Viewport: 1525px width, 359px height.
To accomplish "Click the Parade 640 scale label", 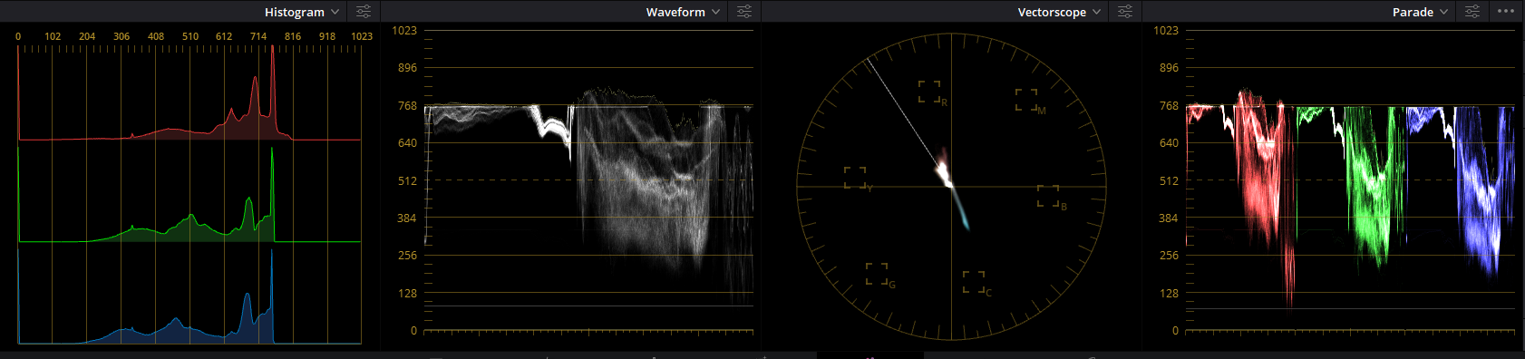I will pyautogui.click(x=1169, y=142).
